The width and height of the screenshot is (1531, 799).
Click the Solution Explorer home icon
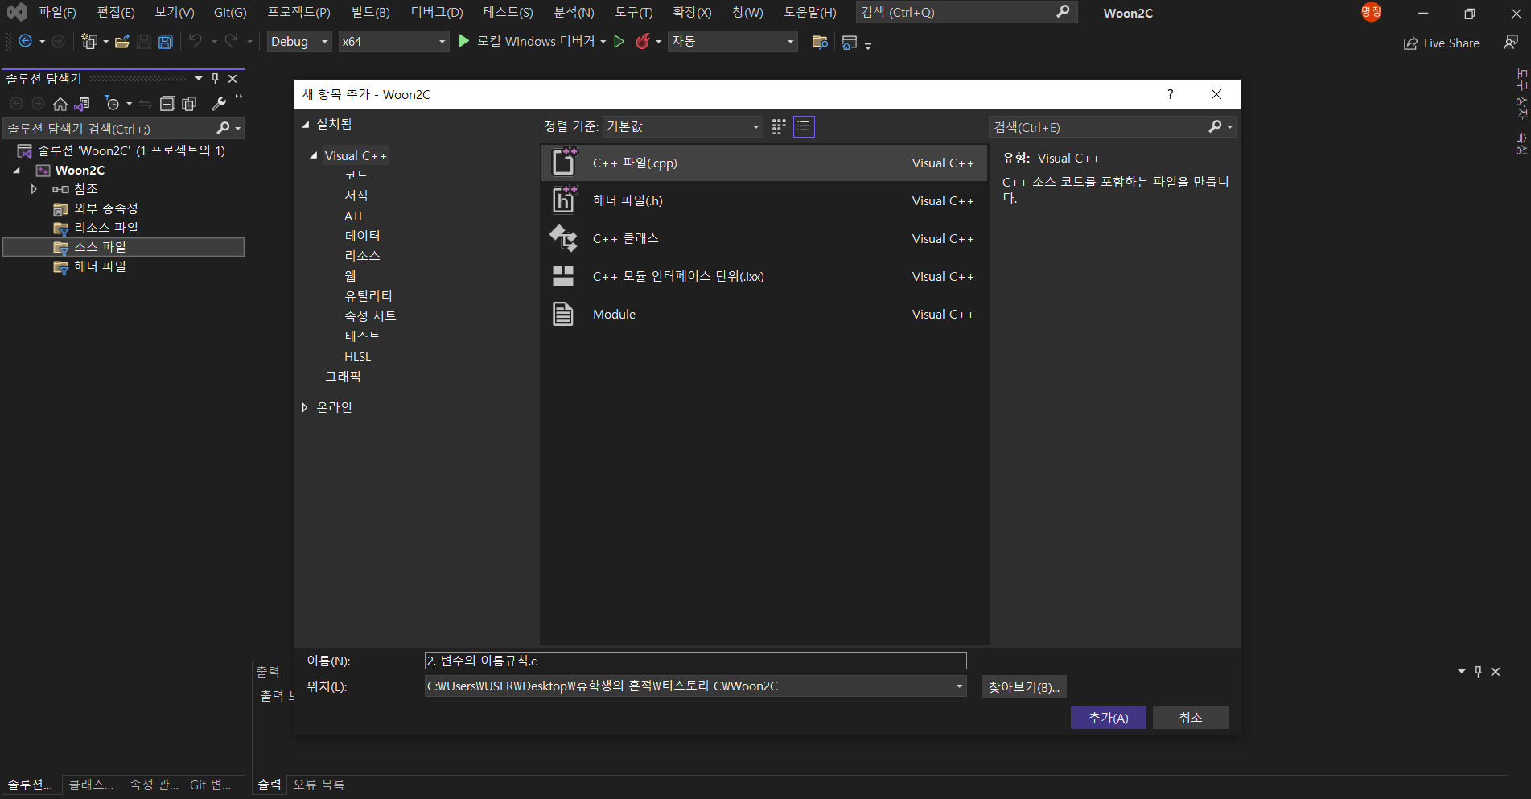coord(60,104)
